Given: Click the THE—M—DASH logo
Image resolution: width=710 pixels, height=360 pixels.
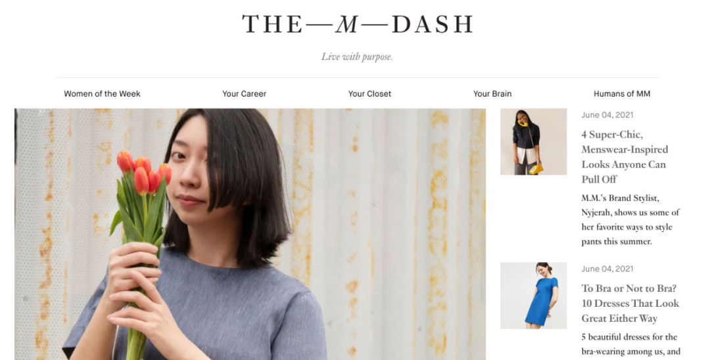Looking at the screenshot, I should pyautogui.click(x=357, y=24).
